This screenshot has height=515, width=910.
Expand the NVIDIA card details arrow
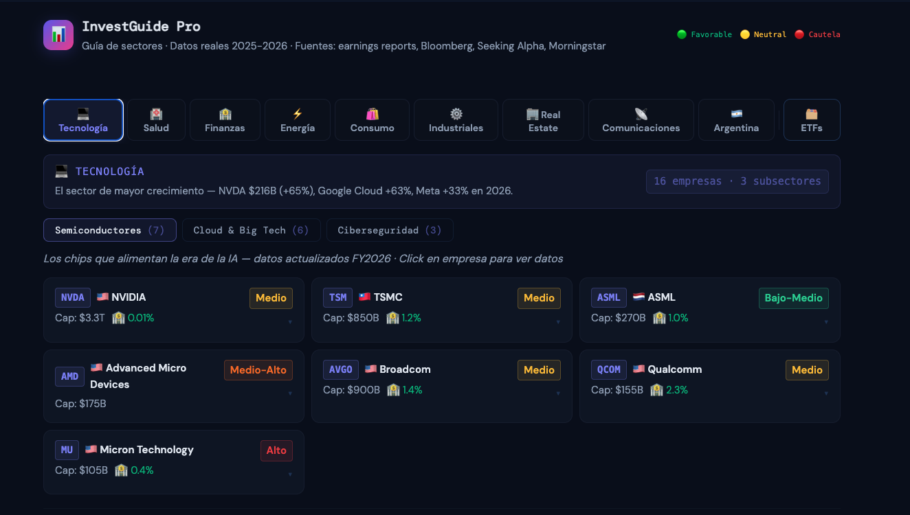tap(290, 321)
